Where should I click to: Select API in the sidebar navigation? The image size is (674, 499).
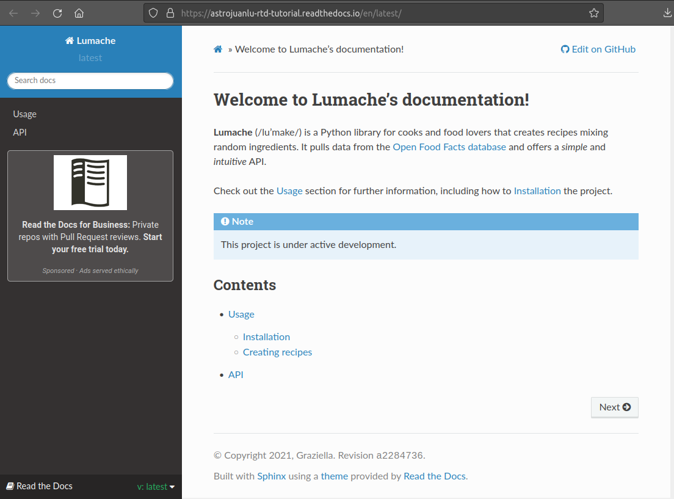[x=20, y=132]
